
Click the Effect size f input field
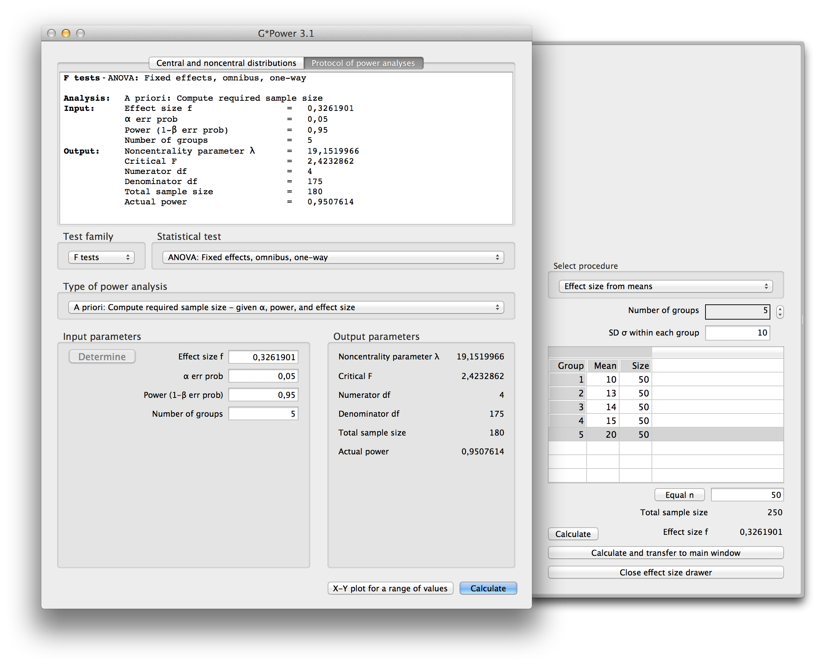263,357
